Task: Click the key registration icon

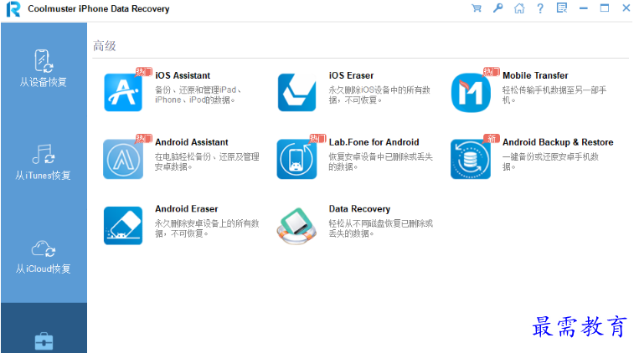Action: 497,8
